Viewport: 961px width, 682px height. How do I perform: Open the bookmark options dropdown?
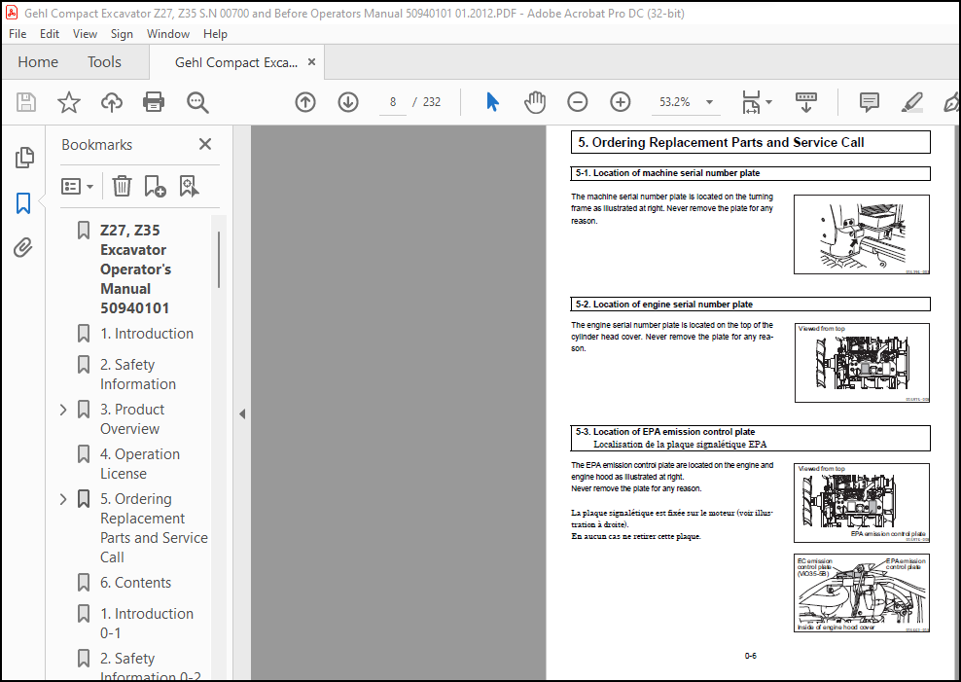coord(77,186)
